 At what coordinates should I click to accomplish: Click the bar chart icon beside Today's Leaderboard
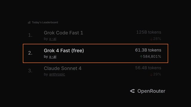pos(29,22)
